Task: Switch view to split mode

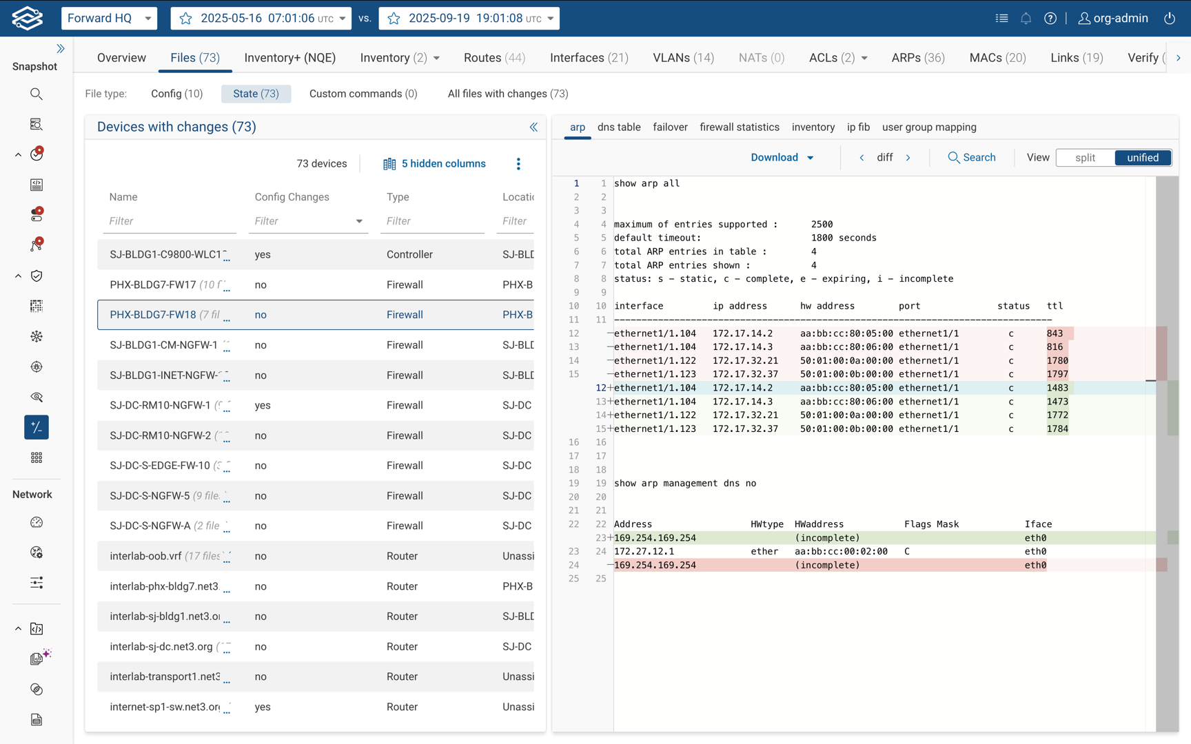Action: (1085, 158)
